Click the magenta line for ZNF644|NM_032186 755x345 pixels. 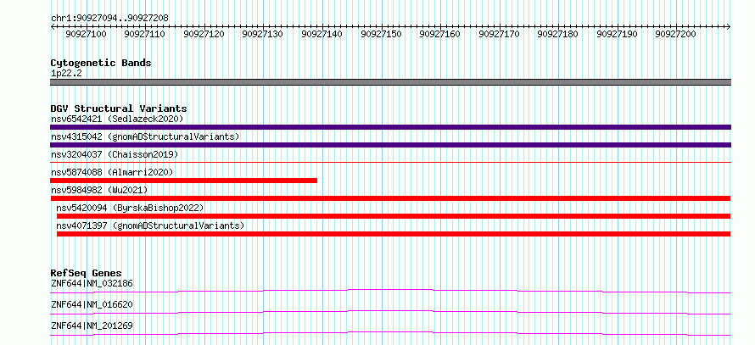pyautogui.click(x=390, y=291)
